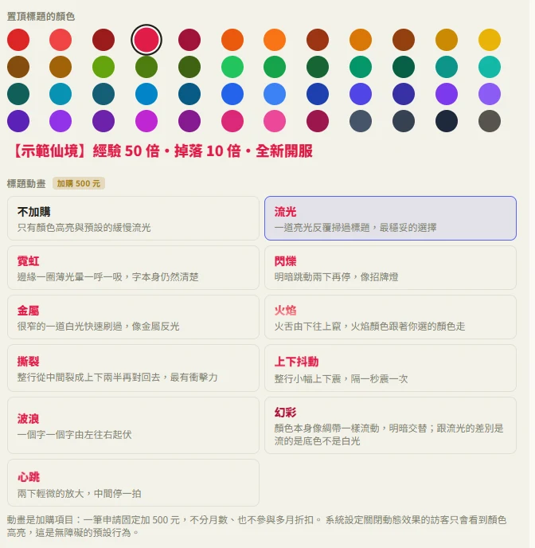Choose the dark red swatch, third in top row

click(x=103, y=40)
